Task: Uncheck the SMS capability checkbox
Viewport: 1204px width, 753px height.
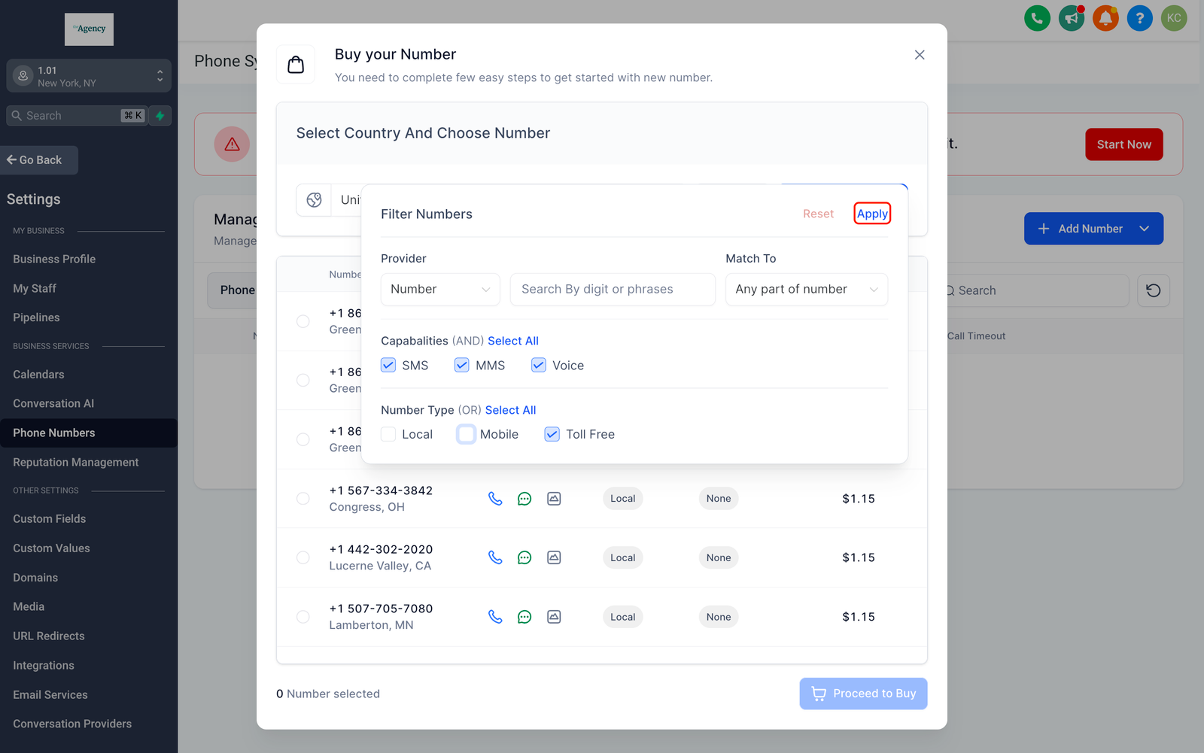Action: pyautogui.click(x=388, y=366)
